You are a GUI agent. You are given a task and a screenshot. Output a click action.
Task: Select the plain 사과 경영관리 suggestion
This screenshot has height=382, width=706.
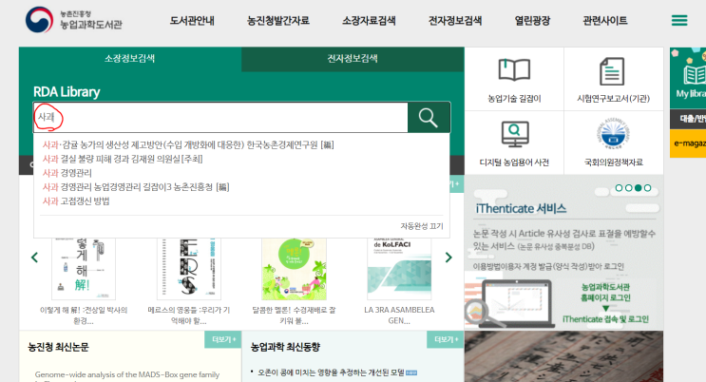tap(67, 173)
